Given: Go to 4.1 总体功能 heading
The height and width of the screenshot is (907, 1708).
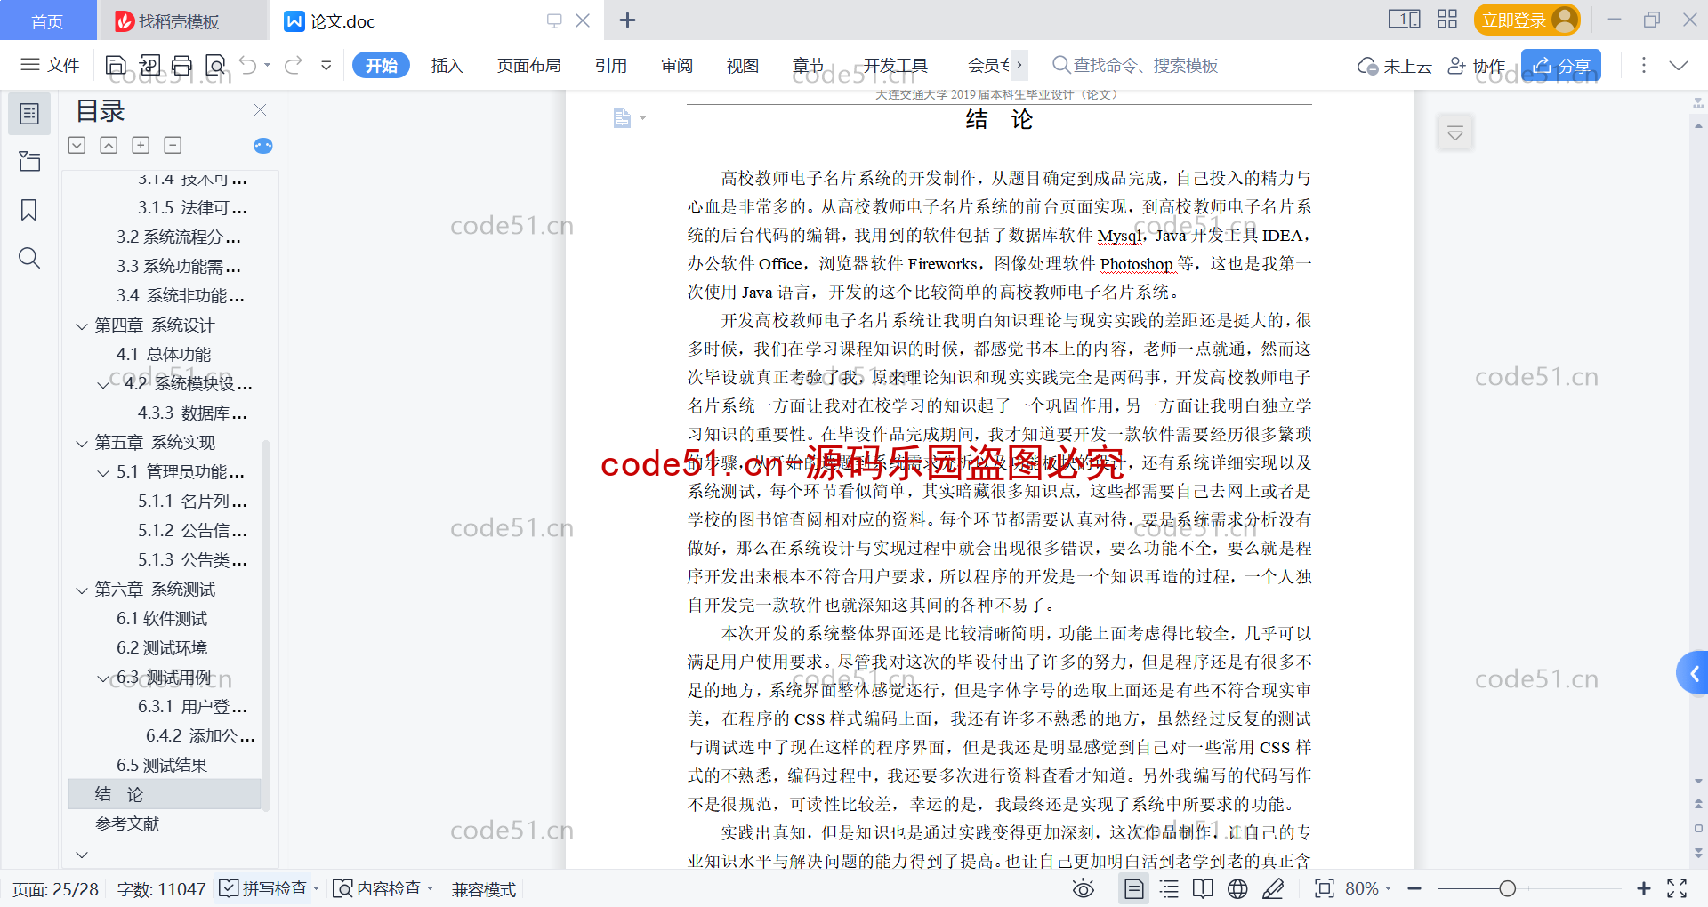Looking at the screenshot, I should 164,354.
